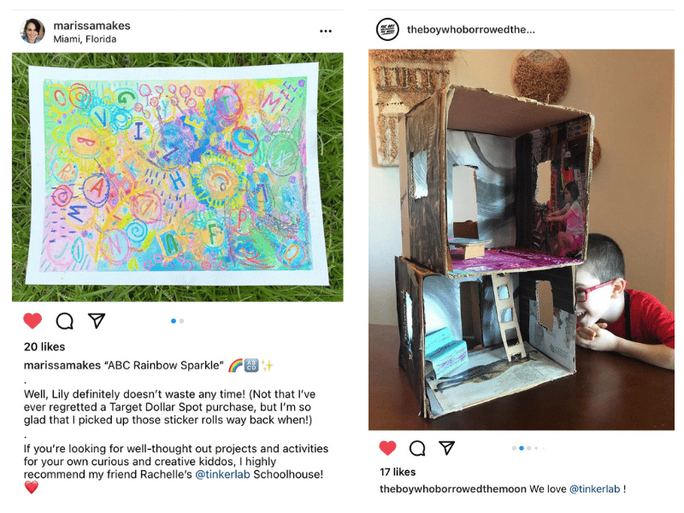684x513 pixels.
Task: Open comments on the dollhouse post
Action: (417, 448)
